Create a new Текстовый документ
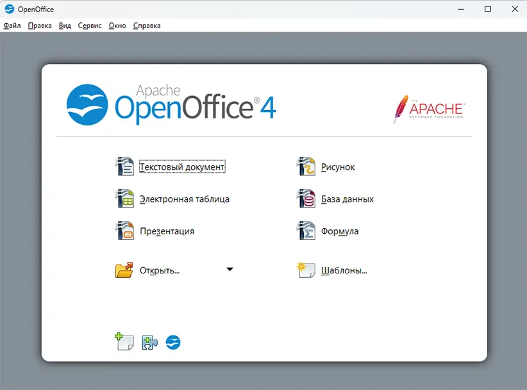The width and height of the screenshot is (527, 390). click(182, 167)
